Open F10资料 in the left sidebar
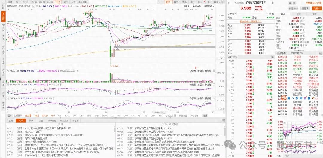This screenshot has height=158, width=323. (3, 28)
